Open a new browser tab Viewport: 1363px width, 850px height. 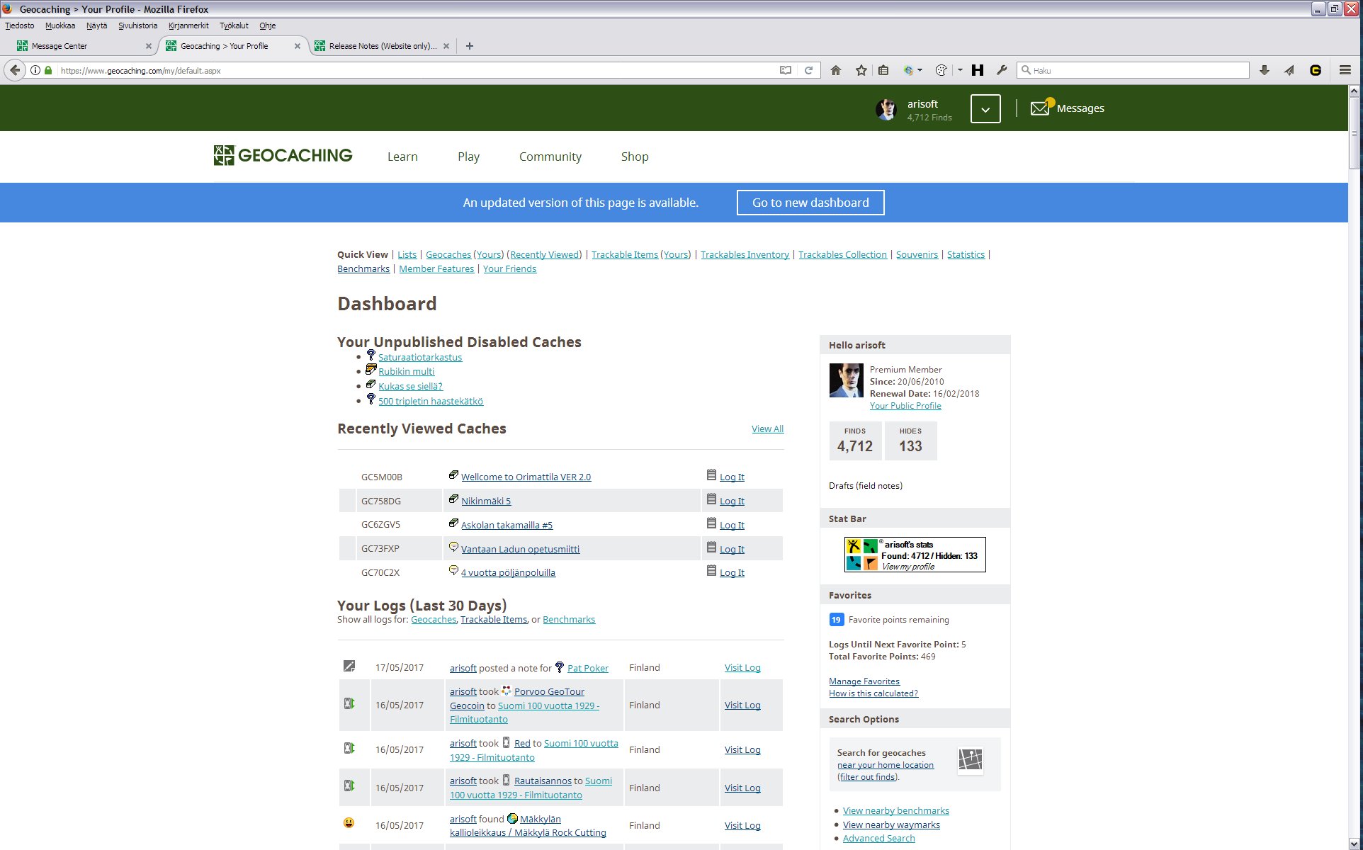[x=470, y=46]
